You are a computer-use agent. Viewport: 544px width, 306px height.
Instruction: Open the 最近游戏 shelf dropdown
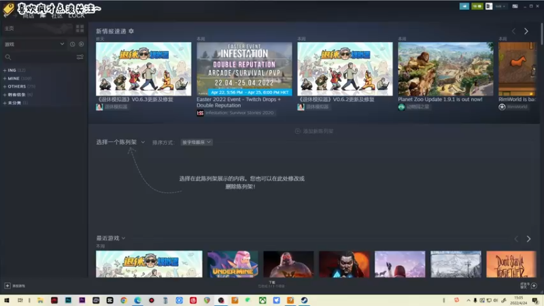pos(111,238)
